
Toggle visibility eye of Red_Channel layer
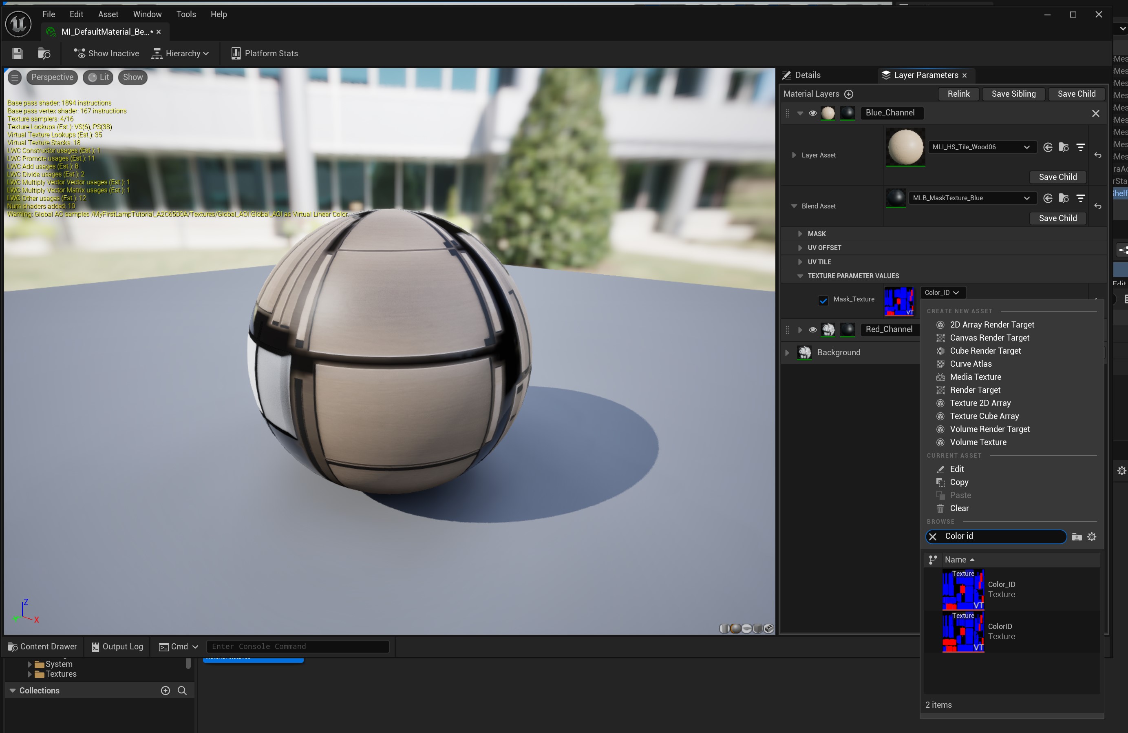(x=812, y=330)
